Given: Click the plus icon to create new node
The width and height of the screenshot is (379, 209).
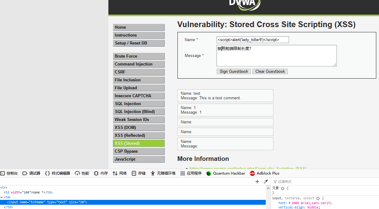Looking at the screenshot, I should pos(257,182).
